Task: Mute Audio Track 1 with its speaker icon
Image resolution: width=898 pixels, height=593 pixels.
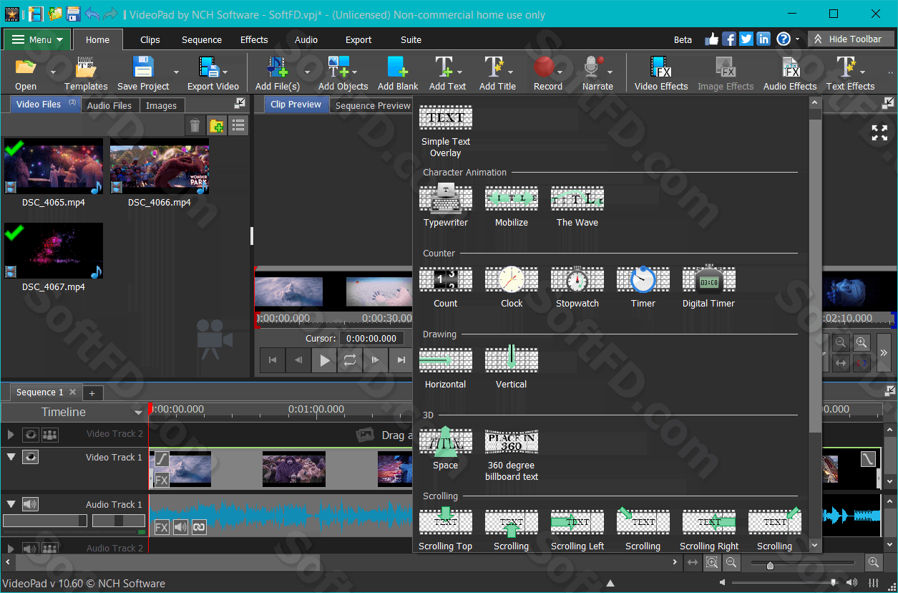Action: (x=30, y=504)
